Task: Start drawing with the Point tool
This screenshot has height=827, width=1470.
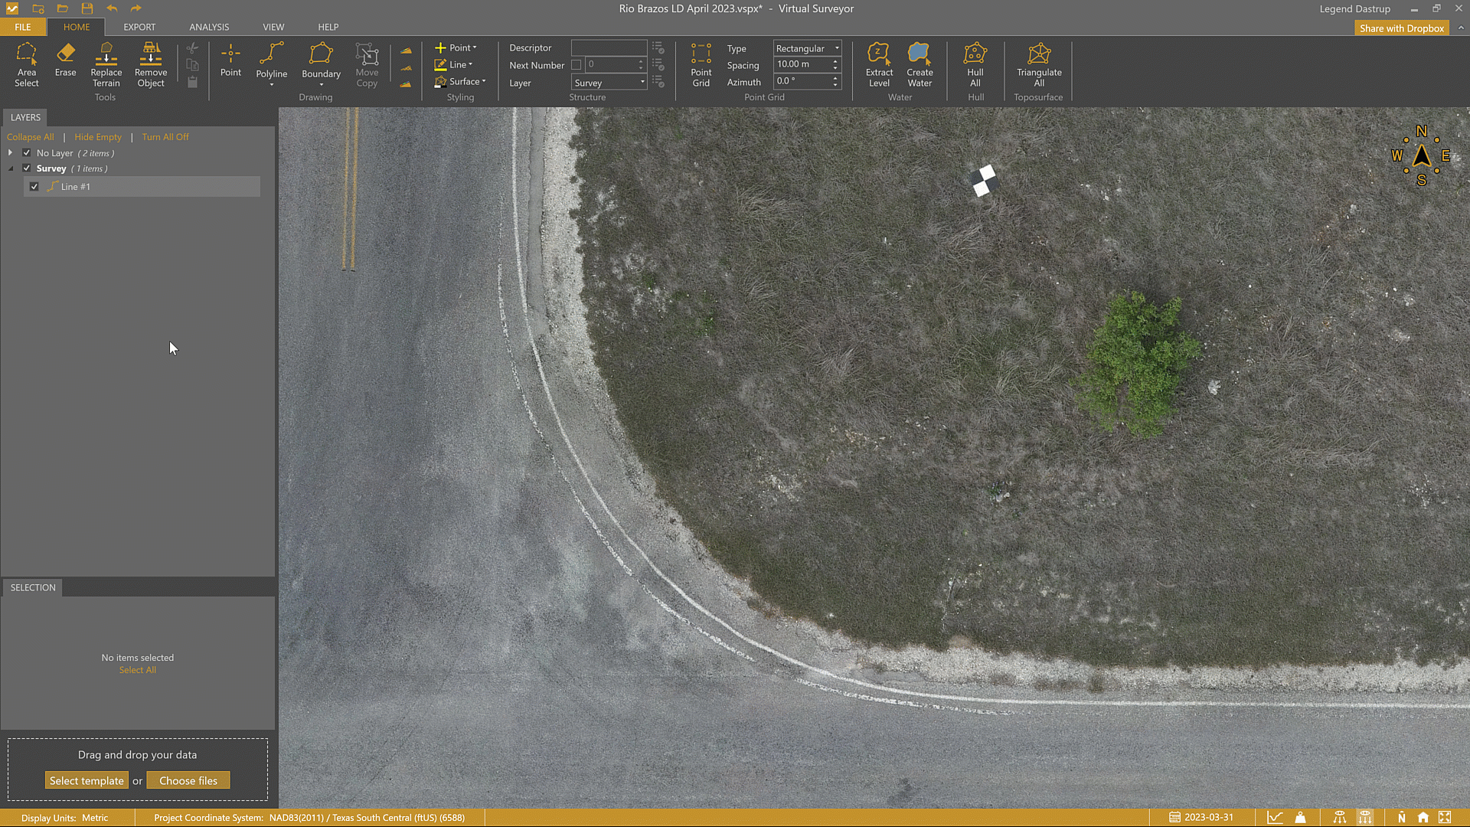Action: (230, 60)
